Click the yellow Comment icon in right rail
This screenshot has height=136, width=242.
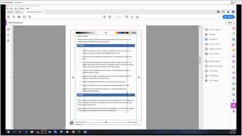234,50
